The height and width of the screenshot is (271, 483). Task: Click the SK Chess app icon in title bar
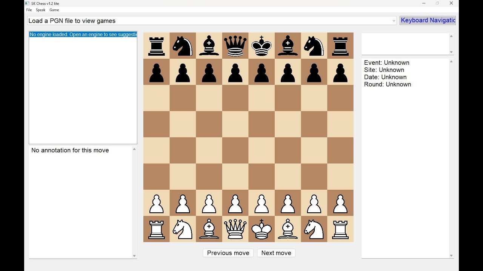(x=27, y=3)
